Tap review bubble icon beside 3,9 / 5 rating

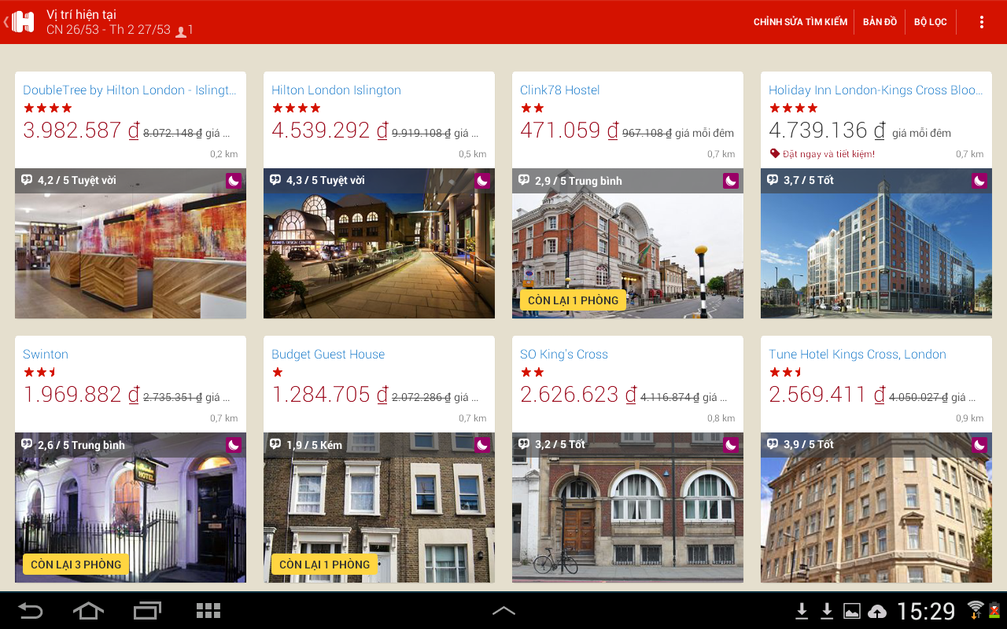click(773, 444)
